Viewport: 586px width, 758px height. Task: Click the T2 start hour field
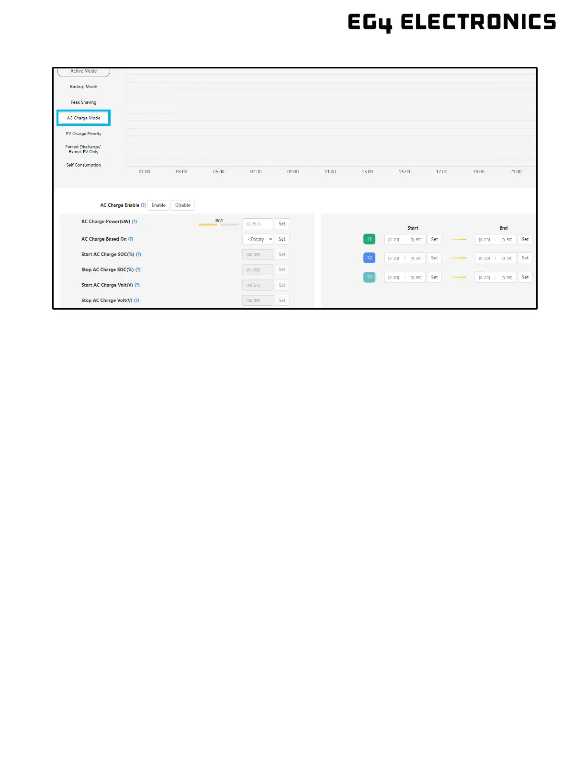coord(394,258)
